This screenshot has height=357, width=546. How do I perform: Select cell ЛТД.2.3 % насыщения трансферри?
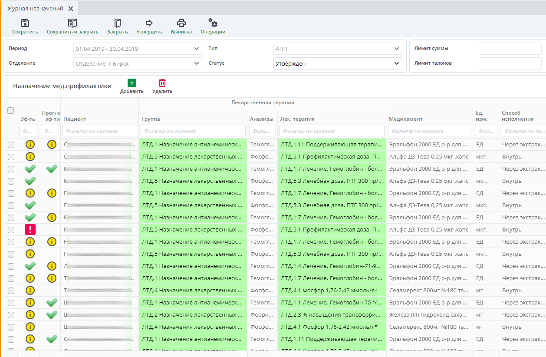tap(332, 314)
